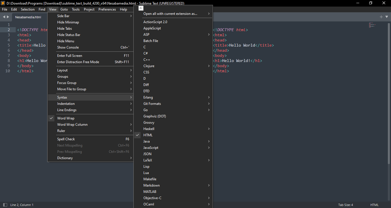This screenshot has height=208, width=391.
Task: Click the previous tab left arrow
Action: tap(4, 17)
